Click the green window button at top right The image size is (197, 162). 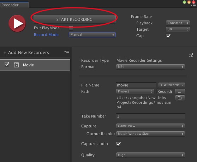coord(184,2)
